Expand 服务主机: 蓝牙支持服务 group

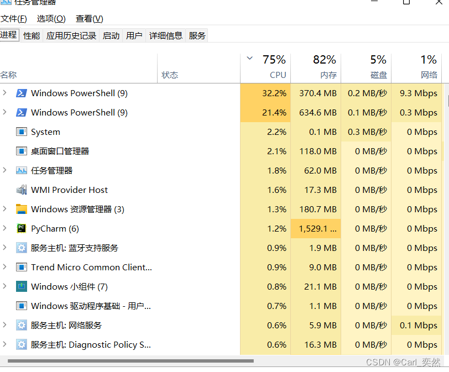pyautogui.click(x=4, y=248)
